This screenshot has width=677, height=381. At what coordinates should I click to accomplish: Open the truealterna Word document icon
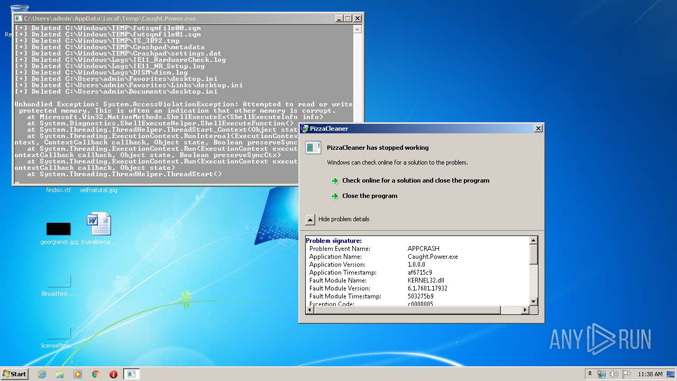[99, 229]
